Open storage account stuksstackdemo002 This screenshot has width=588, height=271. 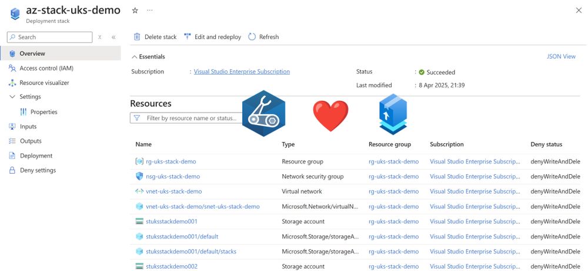pyautogui.click(x=171, y=266)
